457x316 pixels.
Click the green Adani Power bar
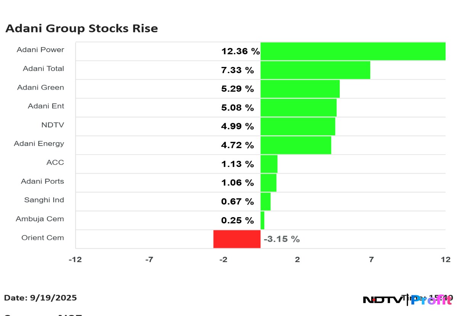(x=353, y=51)
